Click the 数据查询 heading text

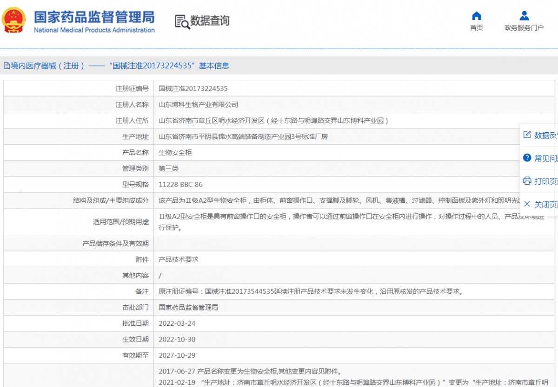tap(210, 21)
